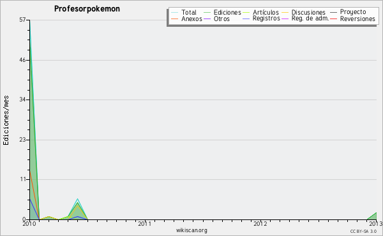Viewport: 383px width, 236px height.
Task: Click the green rise at the 2013 end
Action: coord(372,216)
